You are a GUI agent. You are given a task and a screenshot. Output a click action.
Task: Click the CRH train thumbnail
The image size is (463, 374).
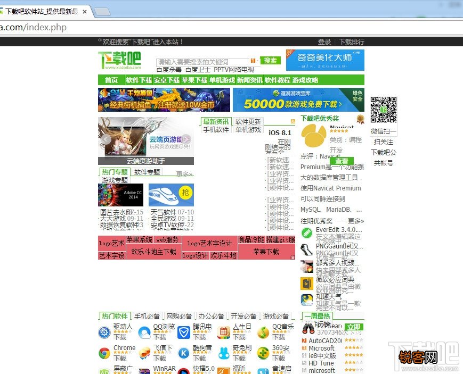tap(171, 195)
